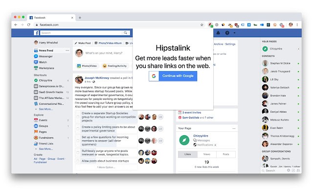Click the 'What's on your mind, Harry?' box
The image size is (313, 196).
point(104,53)
